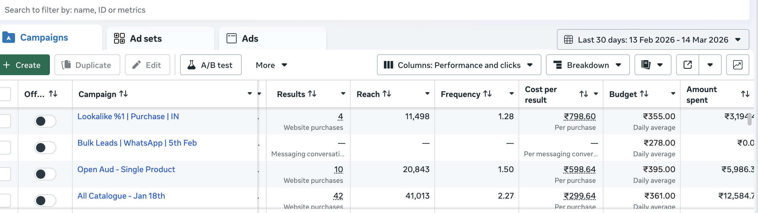This screenshot has height=213, width=758.
Task: Click the calendar icon in date range
Action: tap(568, 40)
